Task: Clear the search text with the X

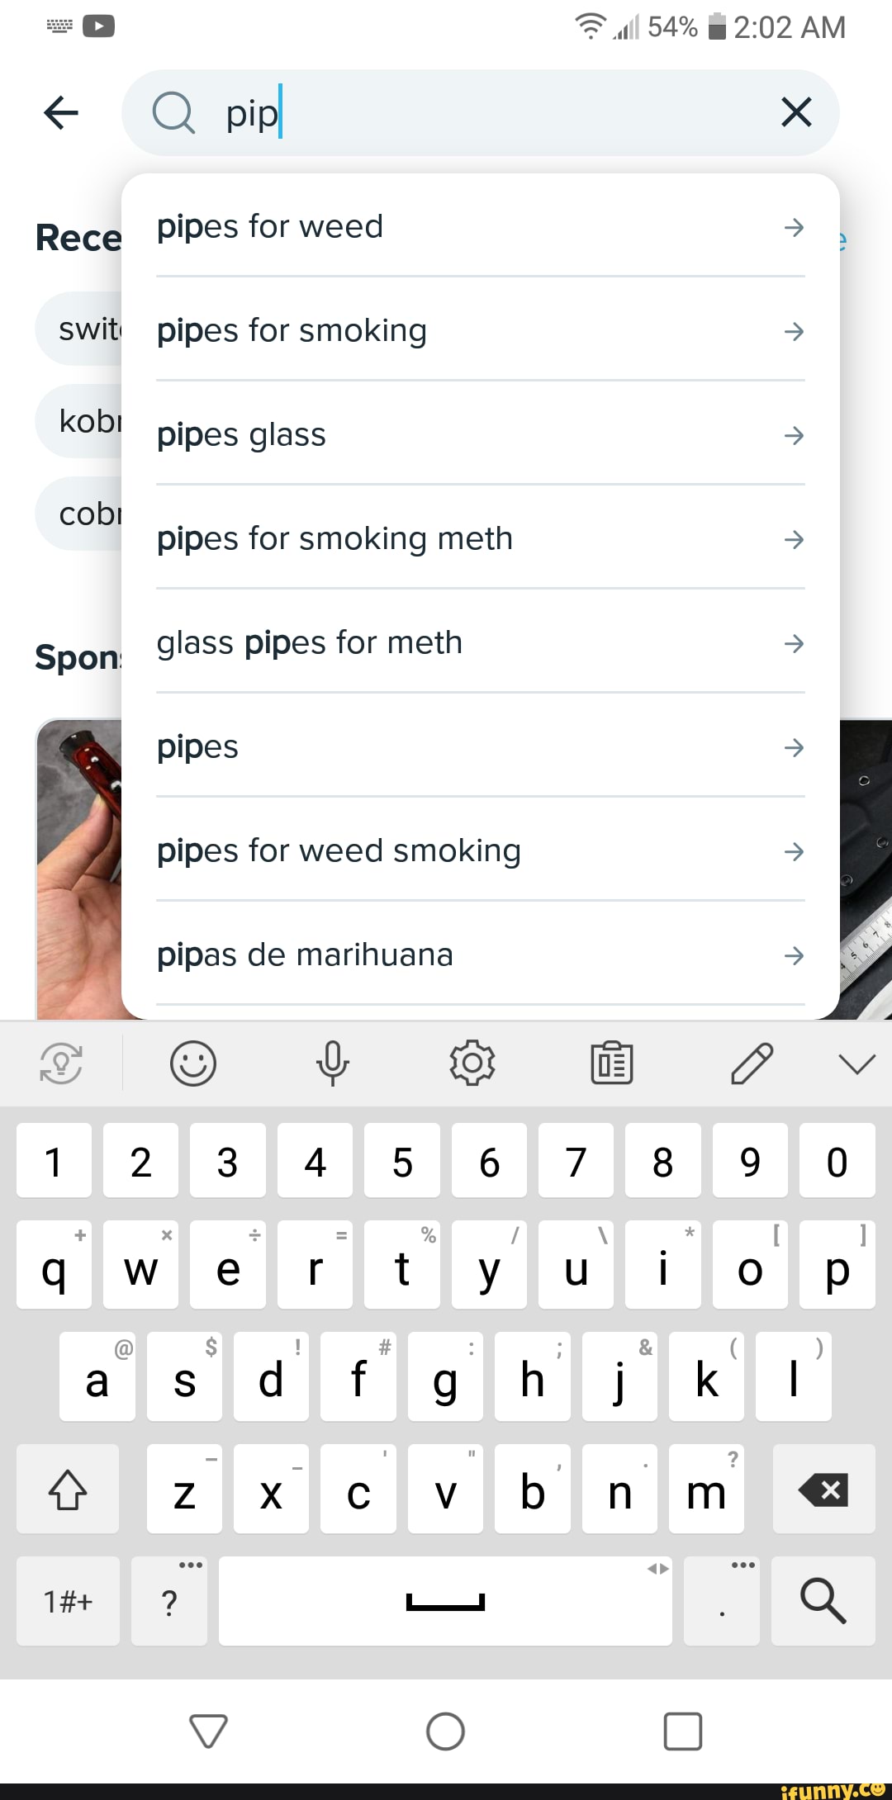Action: [x=795, y=113]
